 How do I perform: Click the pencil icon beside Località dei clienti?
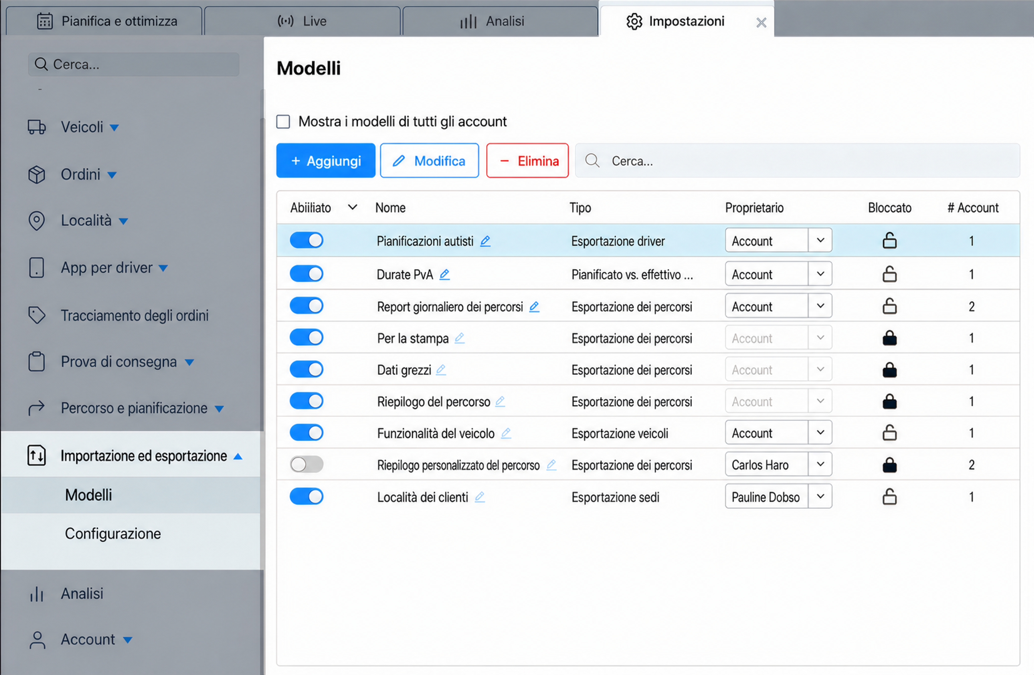(479, 497)
